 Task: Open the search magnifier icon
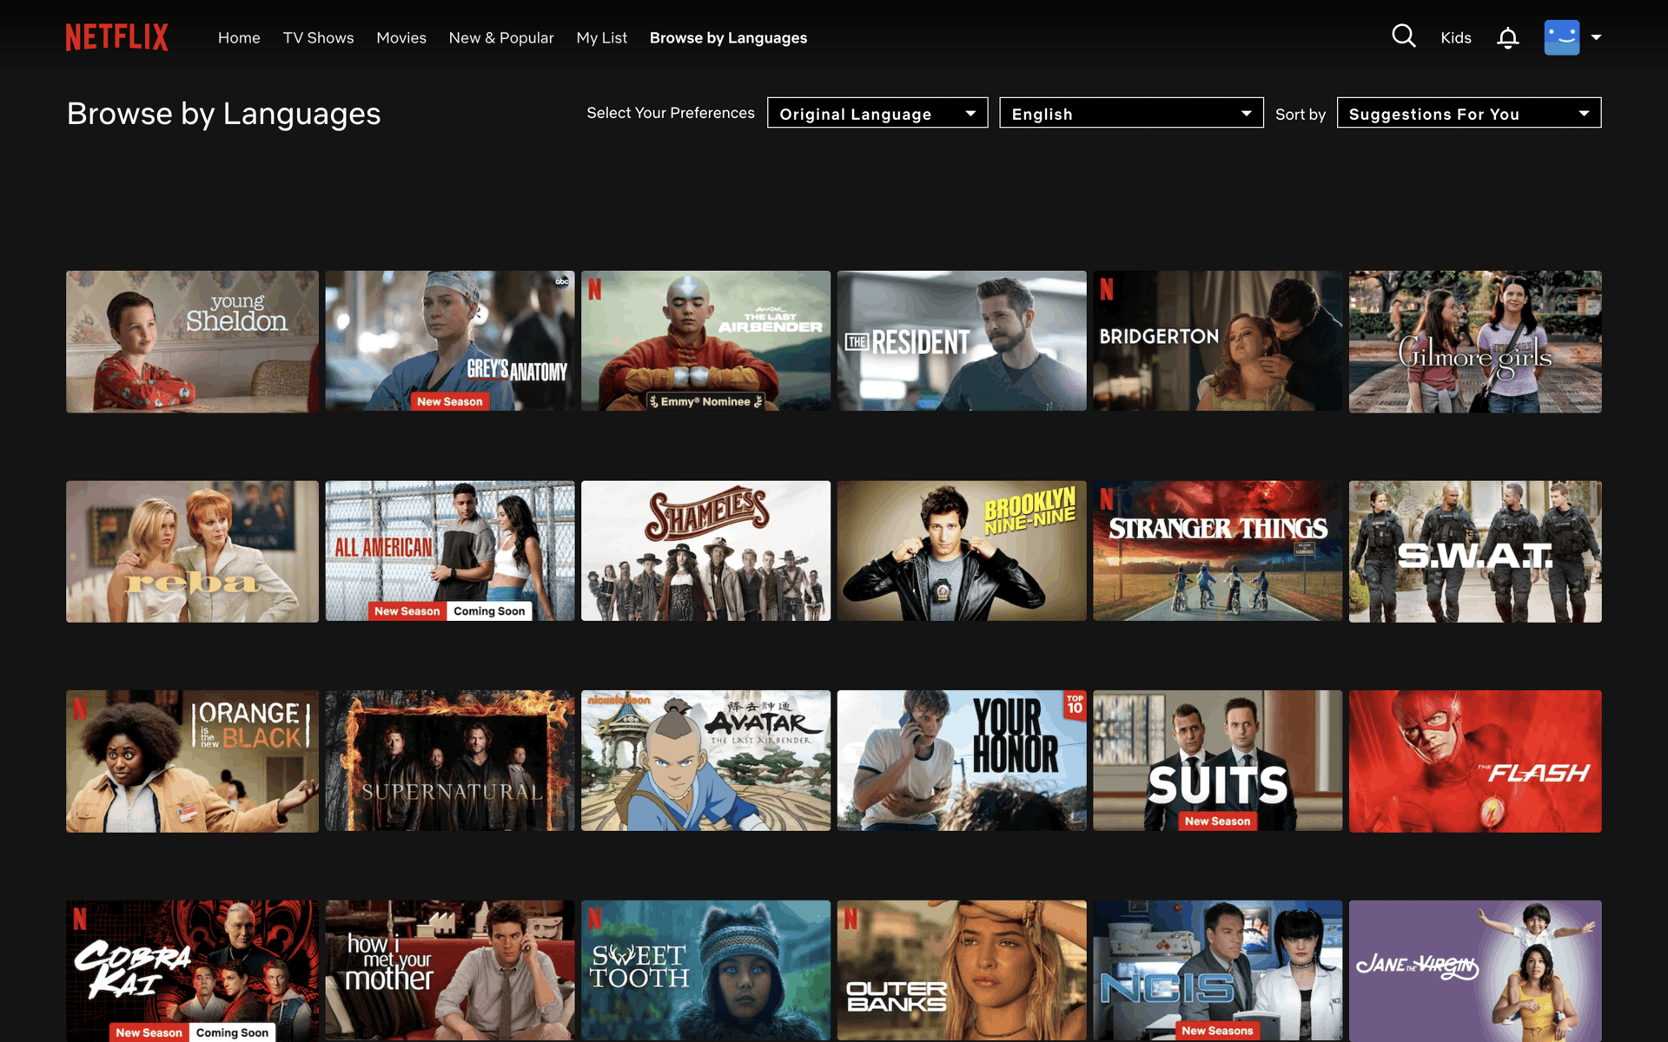click(x=1403, y=36)
